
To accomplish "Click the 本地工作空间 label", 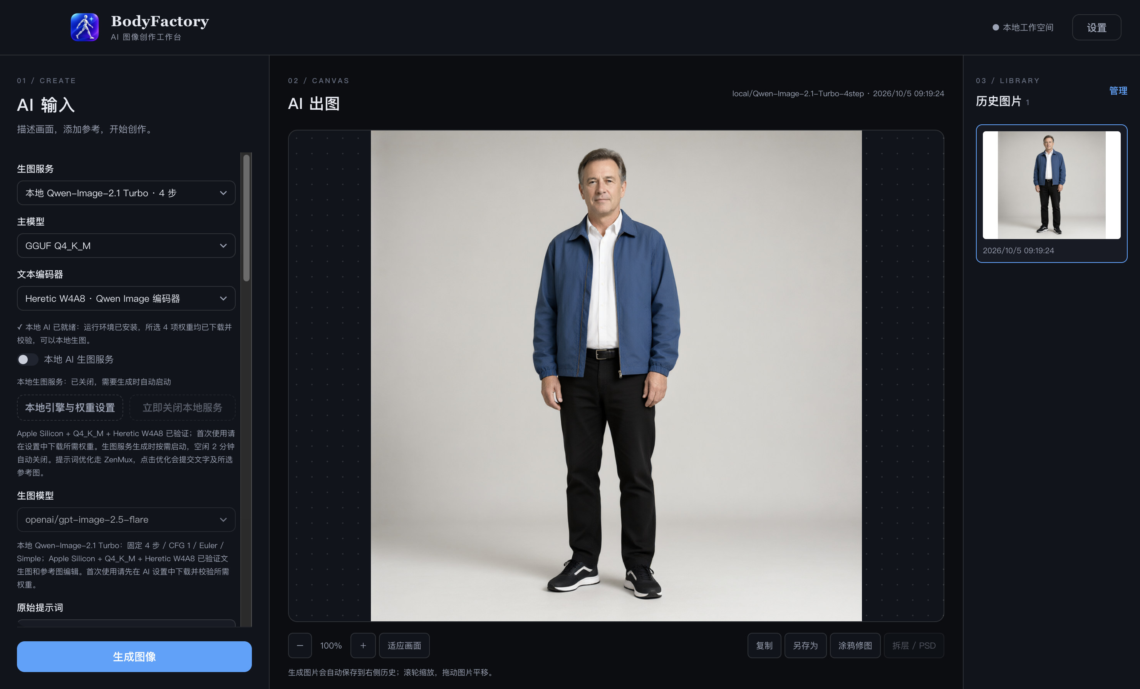I will 1028,27.
